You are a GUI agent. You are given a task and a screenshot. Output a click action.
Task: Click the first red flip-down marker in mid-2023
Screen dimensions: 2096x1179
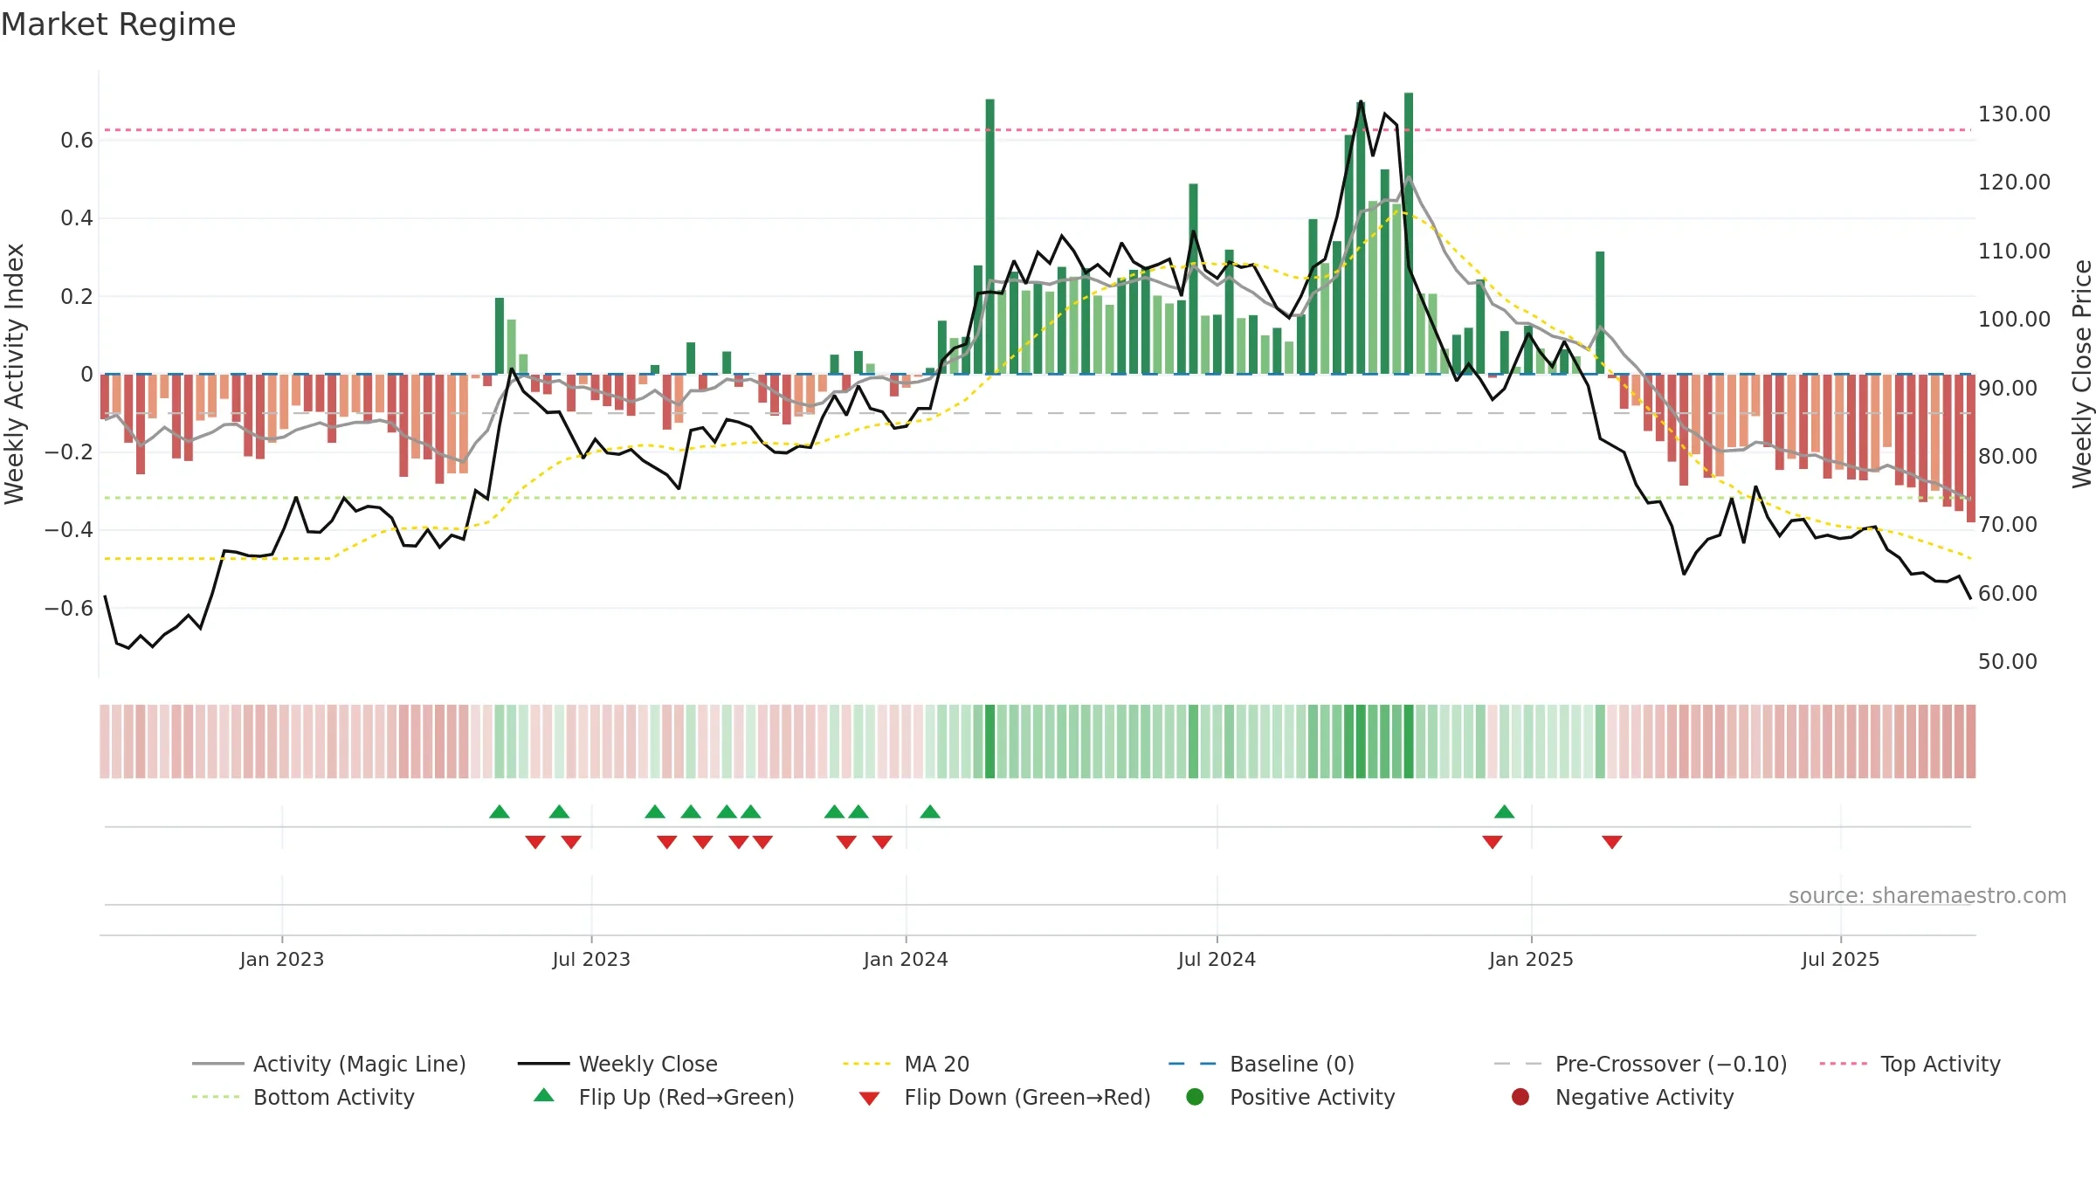535,842
